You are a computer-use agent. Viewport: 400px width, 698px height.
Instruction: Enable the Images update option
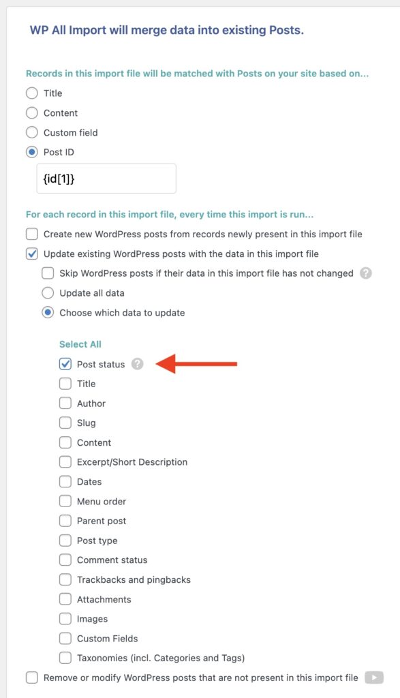(x=65, y=619)
